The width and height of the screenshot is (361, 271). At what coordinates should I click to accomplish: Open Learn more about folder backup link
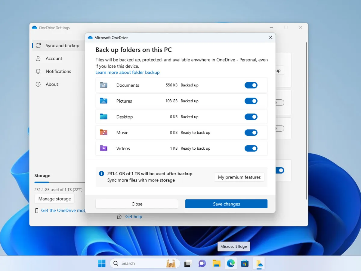pos(127,72)
